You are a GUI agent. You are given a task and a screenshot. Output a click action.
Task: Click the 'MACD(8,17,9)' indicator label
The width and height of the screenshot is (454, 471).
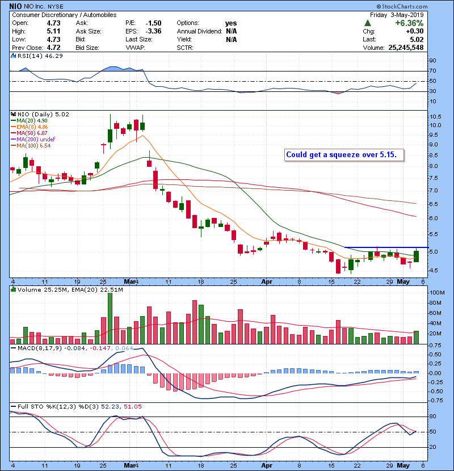pyautogui.click(x=40, y=348)
